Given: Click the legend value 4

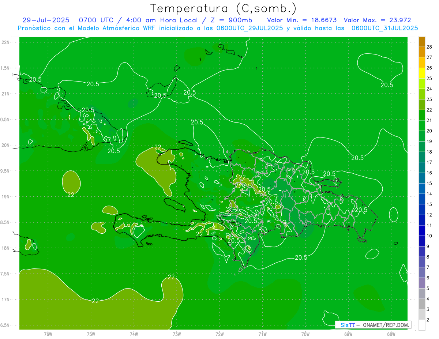Looking at the screenshot, I should pos(428,299).
